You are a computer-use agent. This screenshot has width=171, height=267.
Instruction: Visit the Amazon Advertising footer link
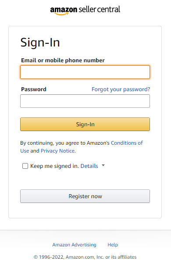point(74,245)
